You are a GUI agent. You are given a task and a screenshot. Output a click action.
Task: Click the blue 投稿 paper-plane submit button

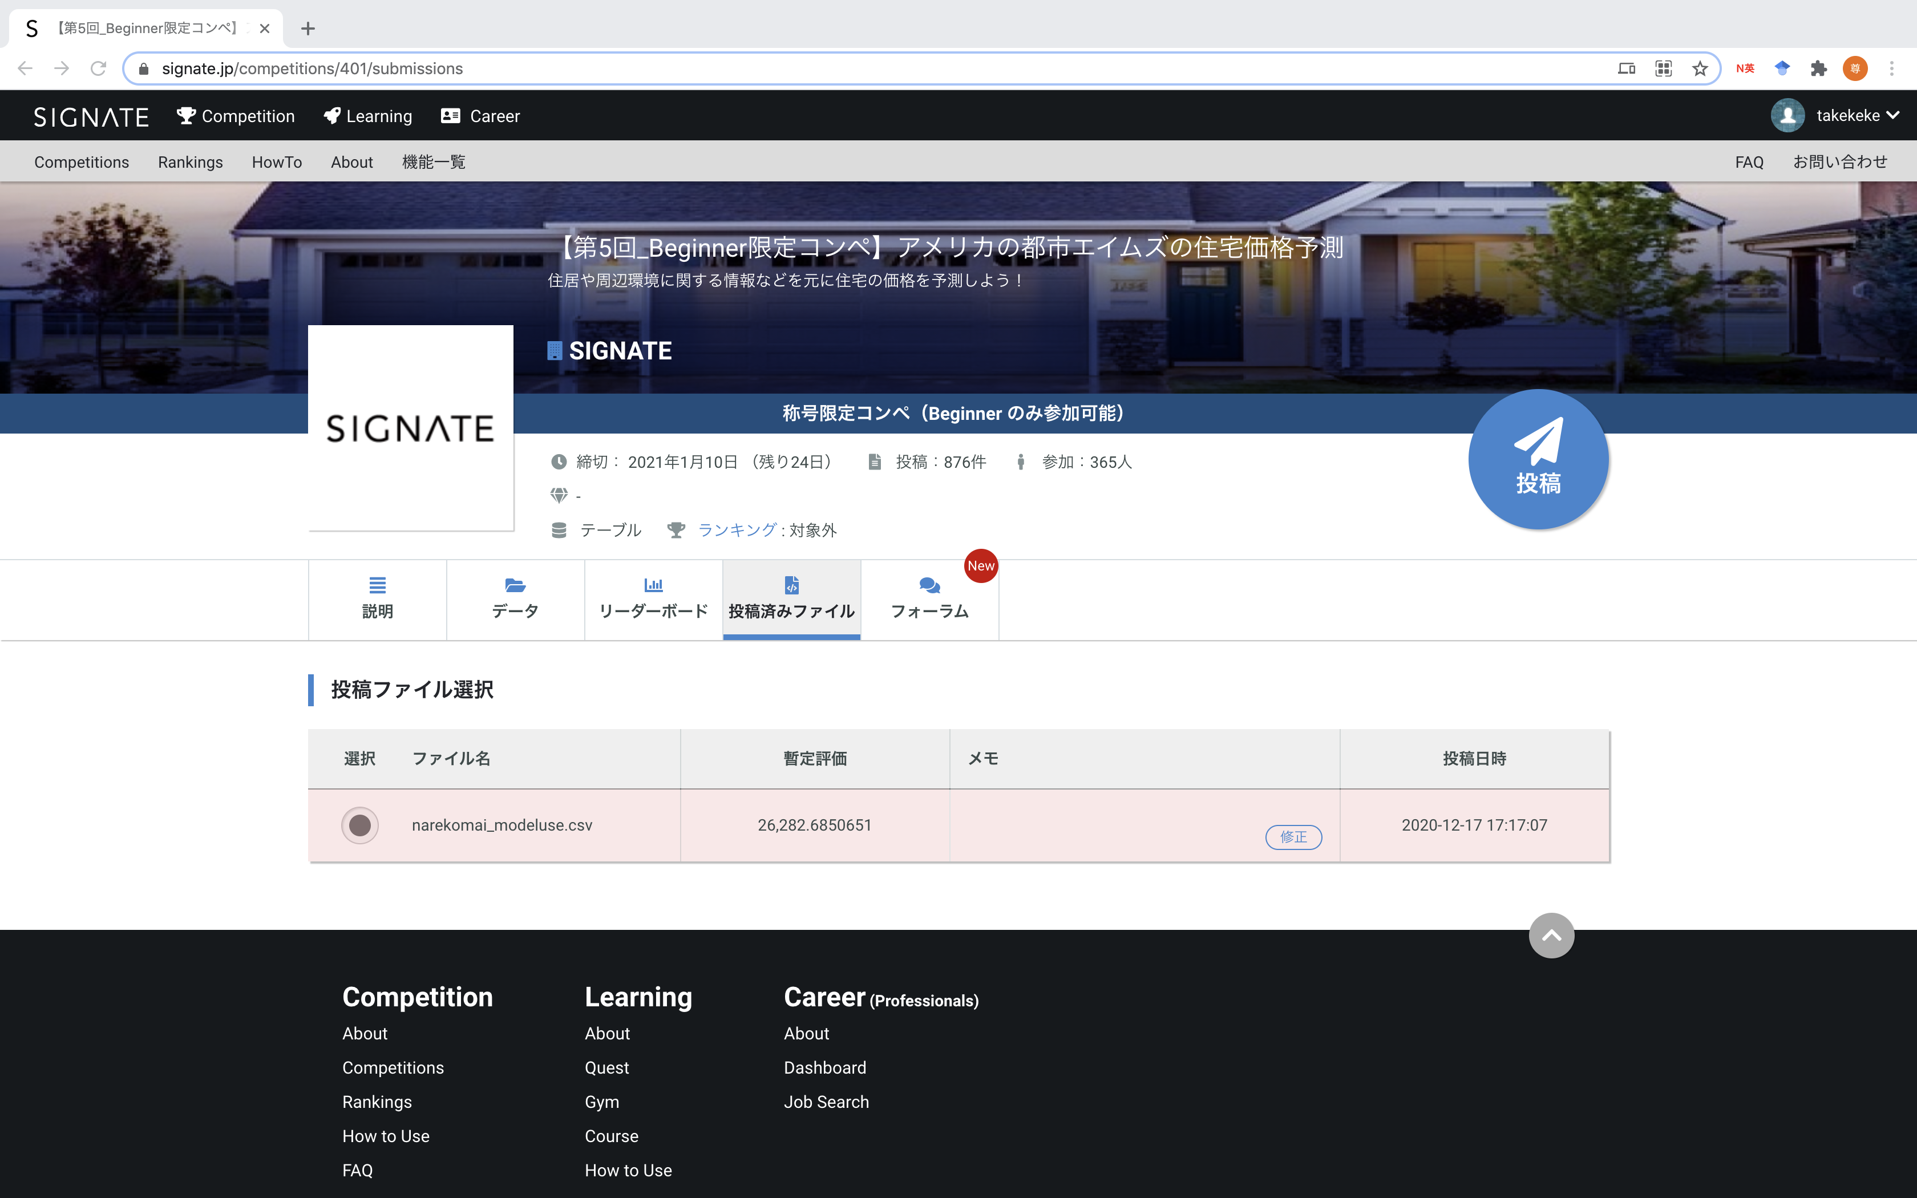coord(1538,460)
